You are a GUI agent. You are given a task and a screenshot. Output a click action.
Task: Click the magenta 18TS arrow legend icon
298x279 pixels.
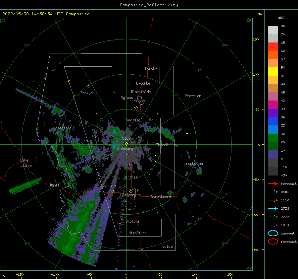pos(273,225)
